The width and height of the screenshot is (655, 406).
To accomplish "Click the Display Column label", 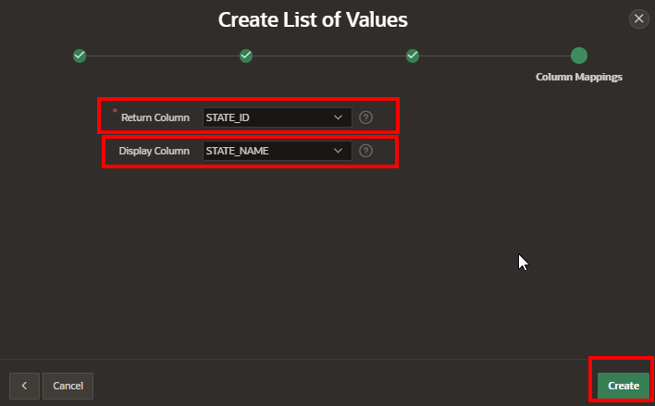I will click(154, 151).
